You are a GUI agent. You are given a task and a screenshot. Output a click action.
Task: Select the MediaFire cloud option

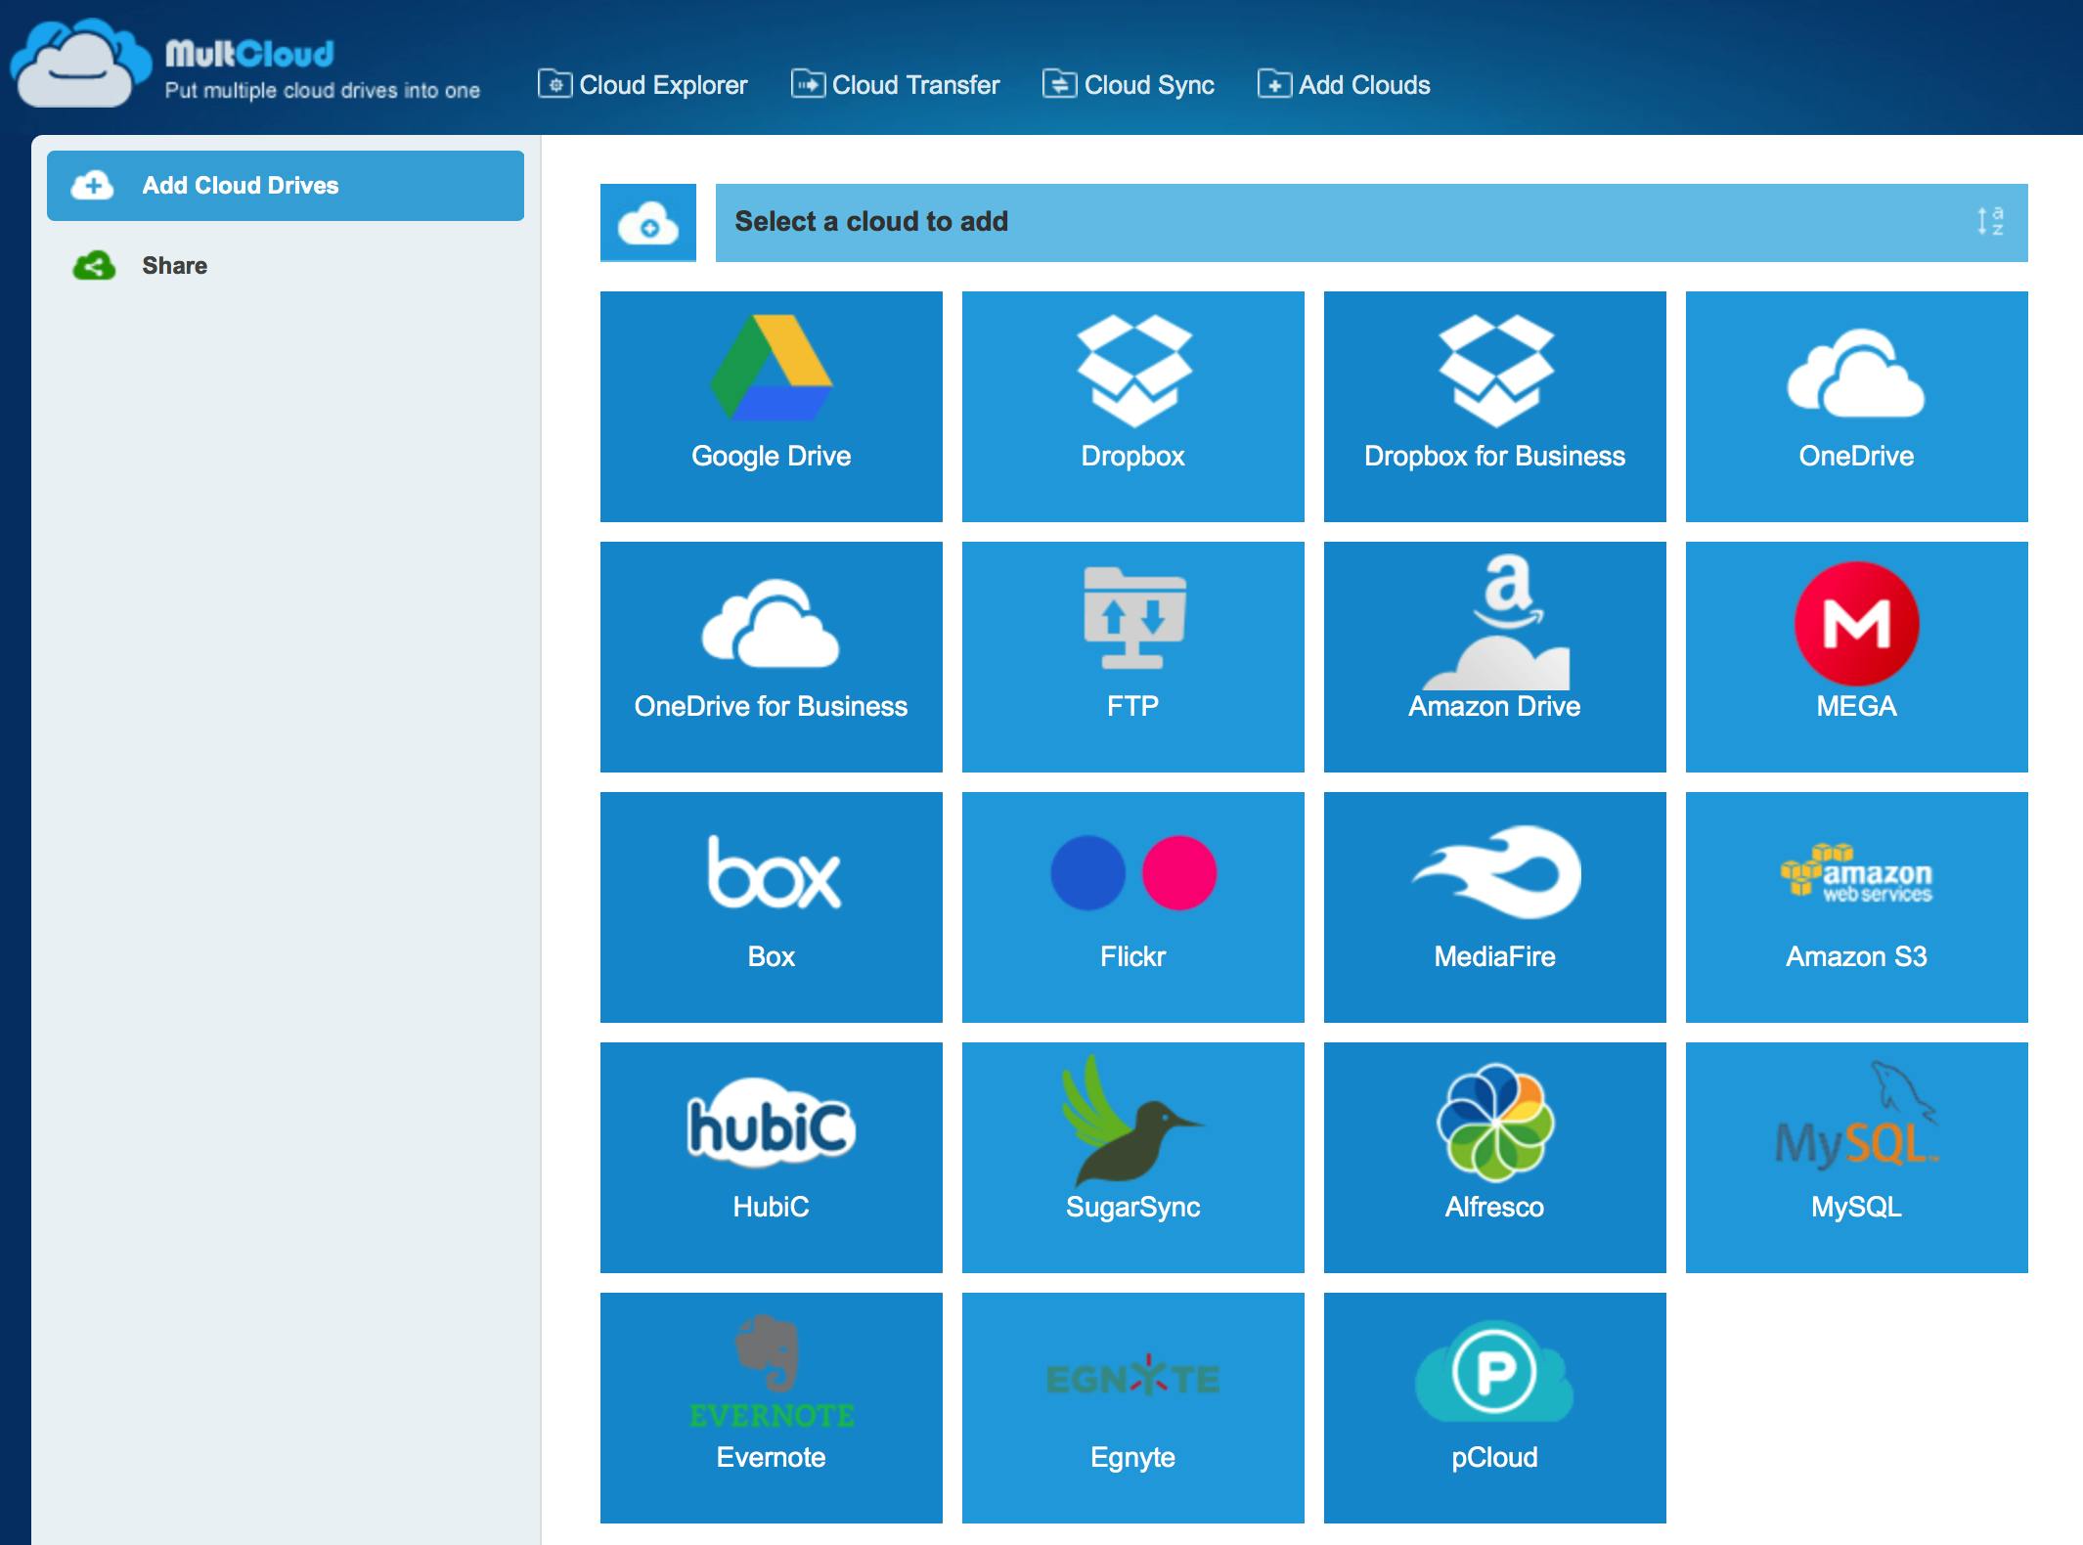pos(1494,906)
